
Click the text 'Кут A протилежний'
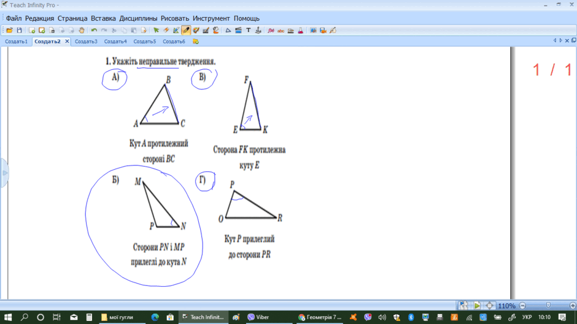coord(158,143)
